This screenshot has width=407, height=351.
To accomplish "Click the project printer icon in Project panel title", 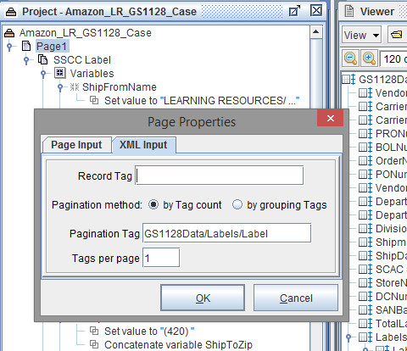I will click(11, 12).
